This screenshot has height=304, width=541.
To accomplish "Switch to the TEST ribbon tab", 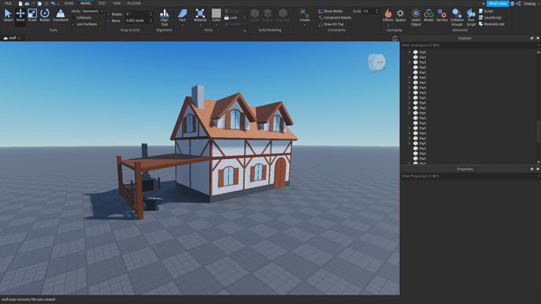I will [102, 3].
